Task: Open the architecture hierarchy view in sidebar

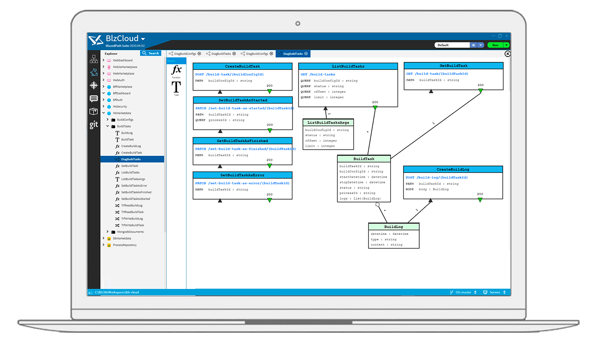Action: pos(94,59)
